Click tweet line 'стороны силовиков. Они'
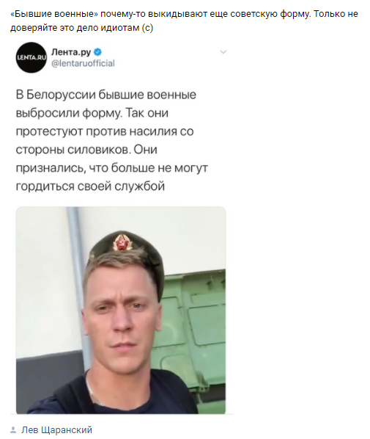 86,150
